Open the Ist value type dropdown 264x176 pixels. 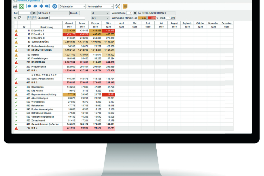(x=100, y=13)
